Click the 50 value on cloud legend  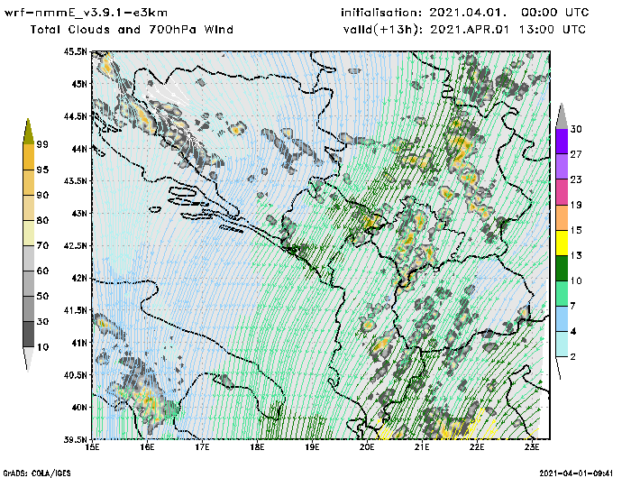(x=42, y=296)
